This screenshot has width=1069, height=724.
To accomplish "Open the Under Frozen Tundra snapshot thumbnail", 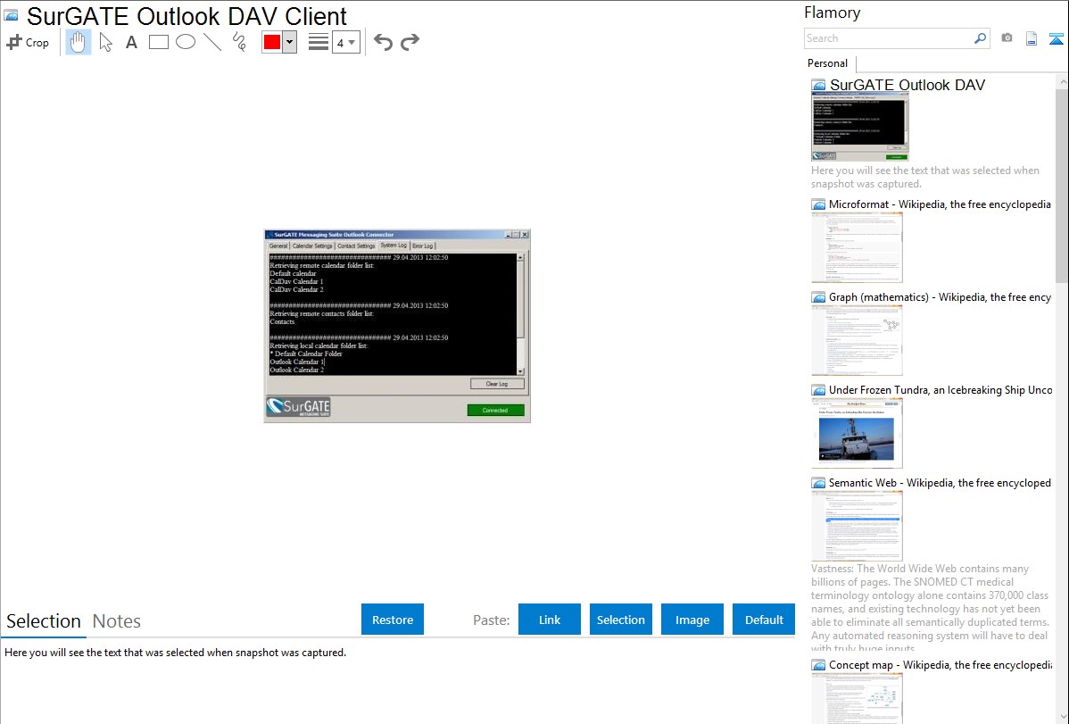I will 857,433.
